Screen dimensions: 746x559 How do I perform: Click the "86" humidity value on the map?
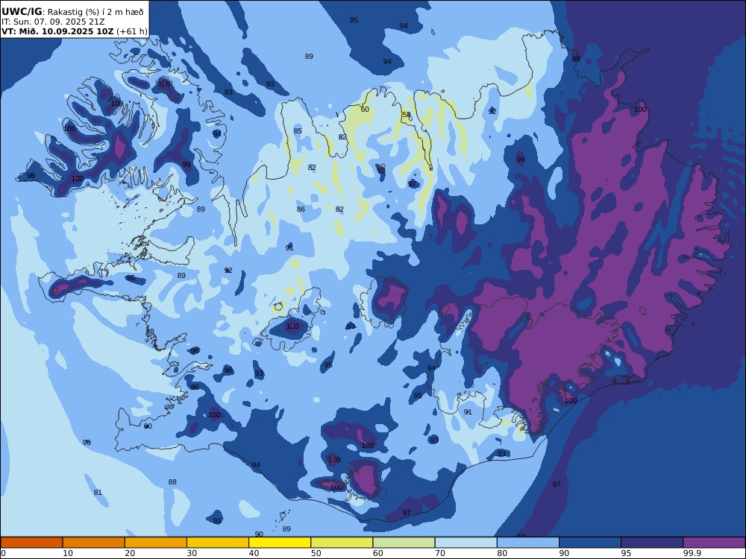301,209
